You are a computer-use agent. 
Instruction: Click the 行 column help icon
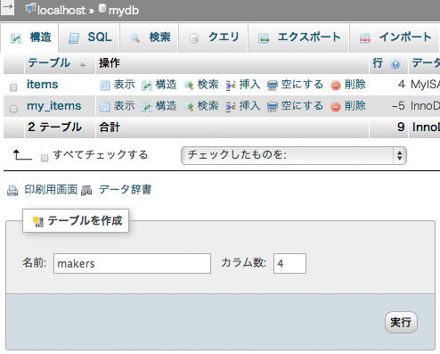tap(395, 64)
